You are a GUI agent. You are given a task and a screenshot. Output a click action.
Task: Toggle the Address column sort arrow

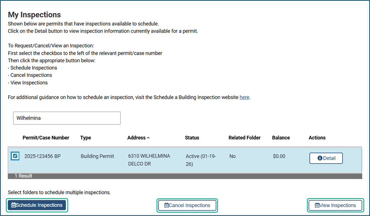148,138
